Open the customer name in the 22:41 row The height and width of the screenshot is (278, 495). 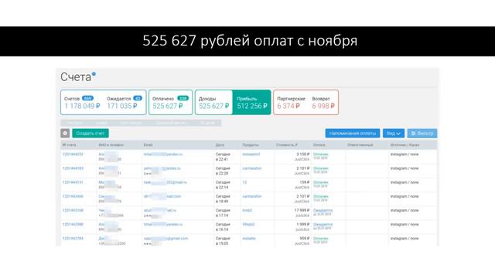point(108,154)
